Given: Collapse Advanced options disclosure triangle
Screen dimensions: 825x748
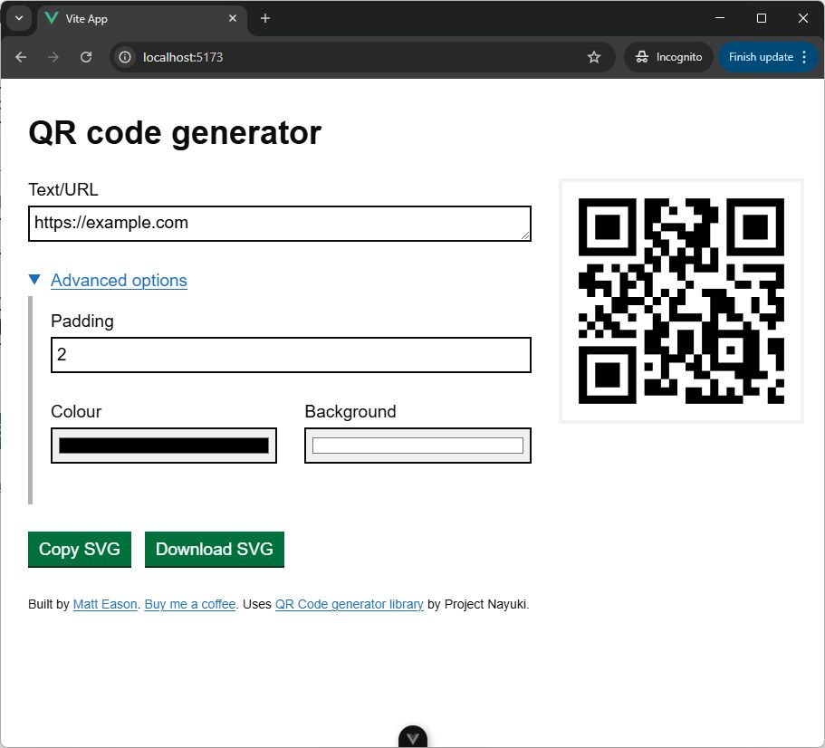Looking at the screenshot, I should pos(34,279).
